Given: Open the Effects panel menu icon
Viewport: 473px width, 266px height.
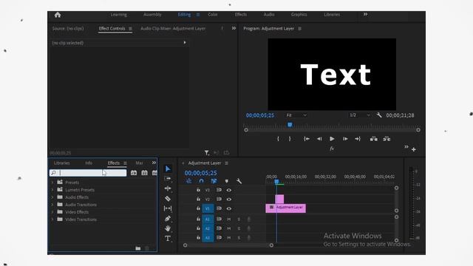Looking at the screenshot, I should tap(125, 163).
